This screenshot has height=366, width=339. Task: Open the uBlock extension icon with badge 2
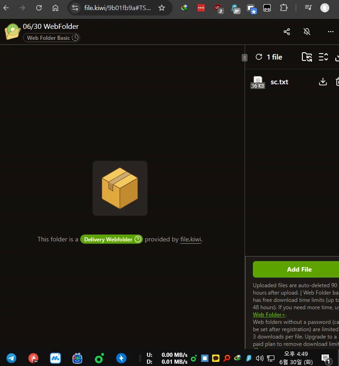(219, 9)
